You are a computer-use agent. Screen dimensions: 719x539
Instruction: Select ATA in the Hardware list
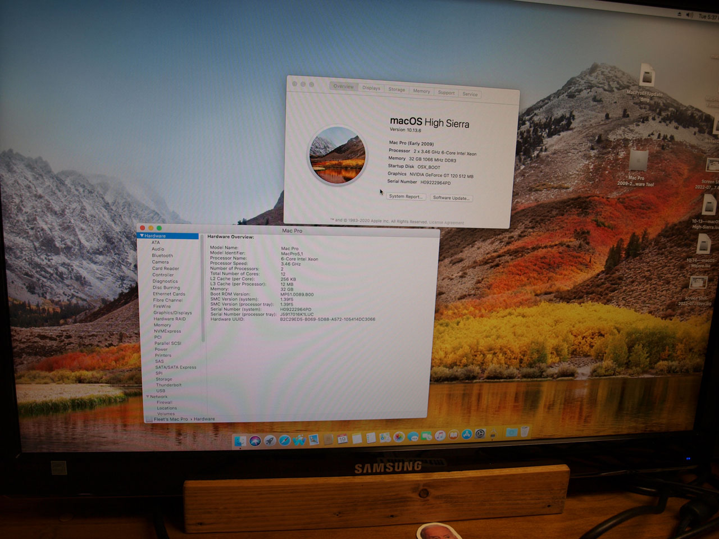coord(156,243)
